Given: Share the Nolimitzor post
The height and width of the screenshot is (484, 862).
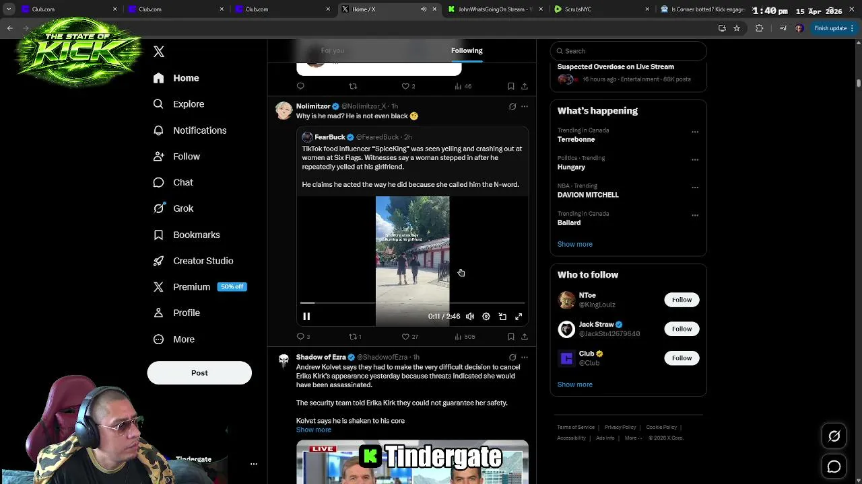Looking at the screenshot, I should 525,337.
